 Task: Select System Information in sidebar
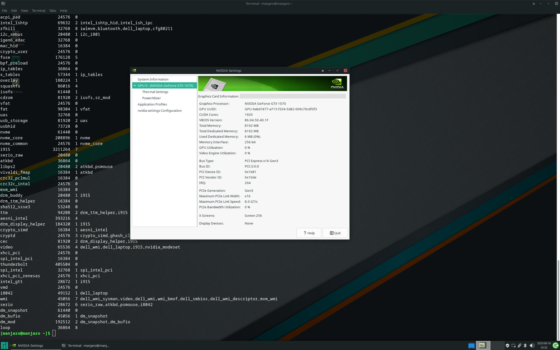click(x=153, y=79)
